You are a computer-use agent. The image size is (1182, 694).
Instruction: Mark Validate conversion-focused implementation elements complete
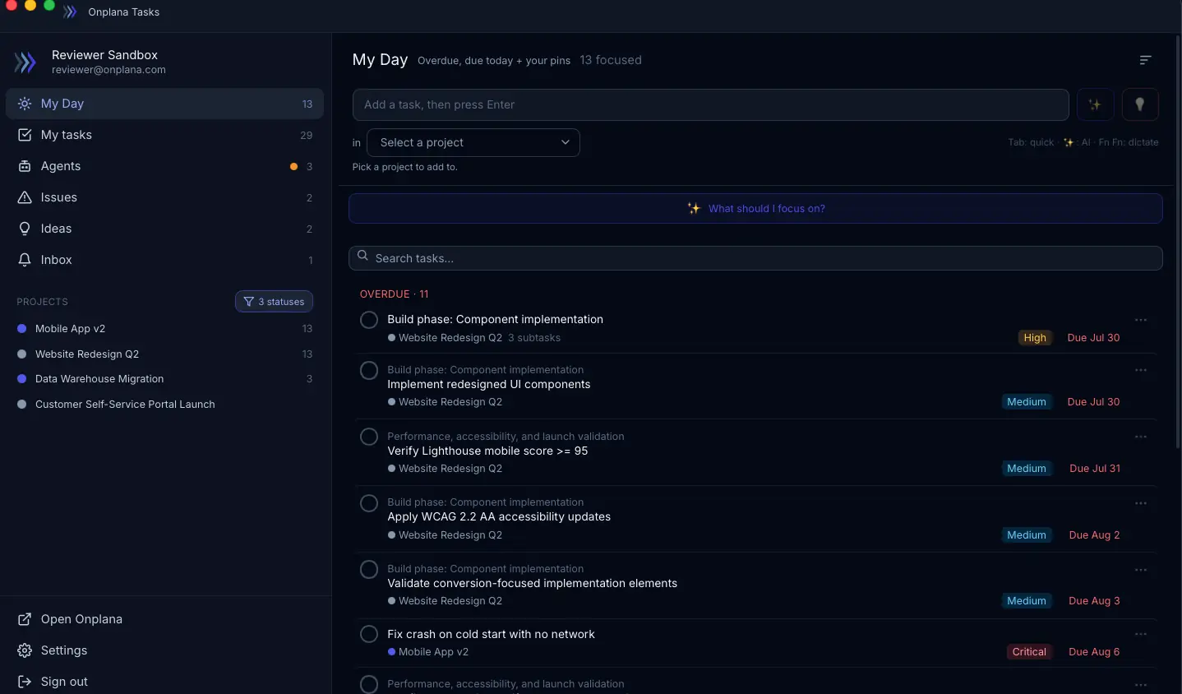[369, 569]
